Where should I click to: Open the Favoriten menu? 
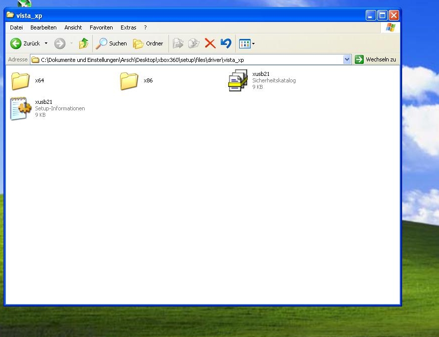[101, 27]
